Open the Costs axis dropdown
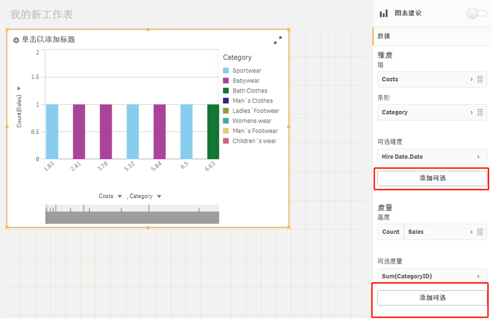 (x=119, y=197)
